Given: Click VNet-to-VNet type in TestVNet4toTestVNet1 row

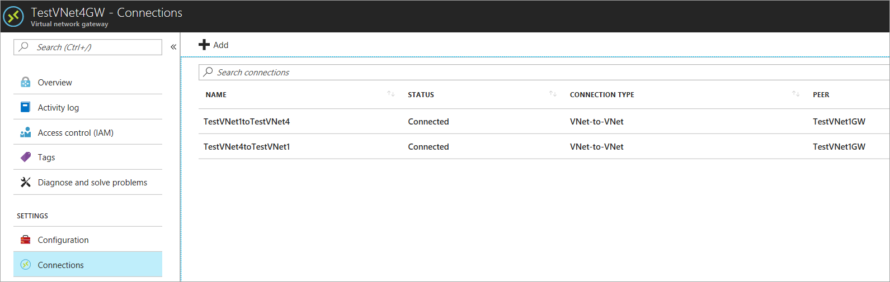Looking at the screenshot, I should click(x=597, y=147).
